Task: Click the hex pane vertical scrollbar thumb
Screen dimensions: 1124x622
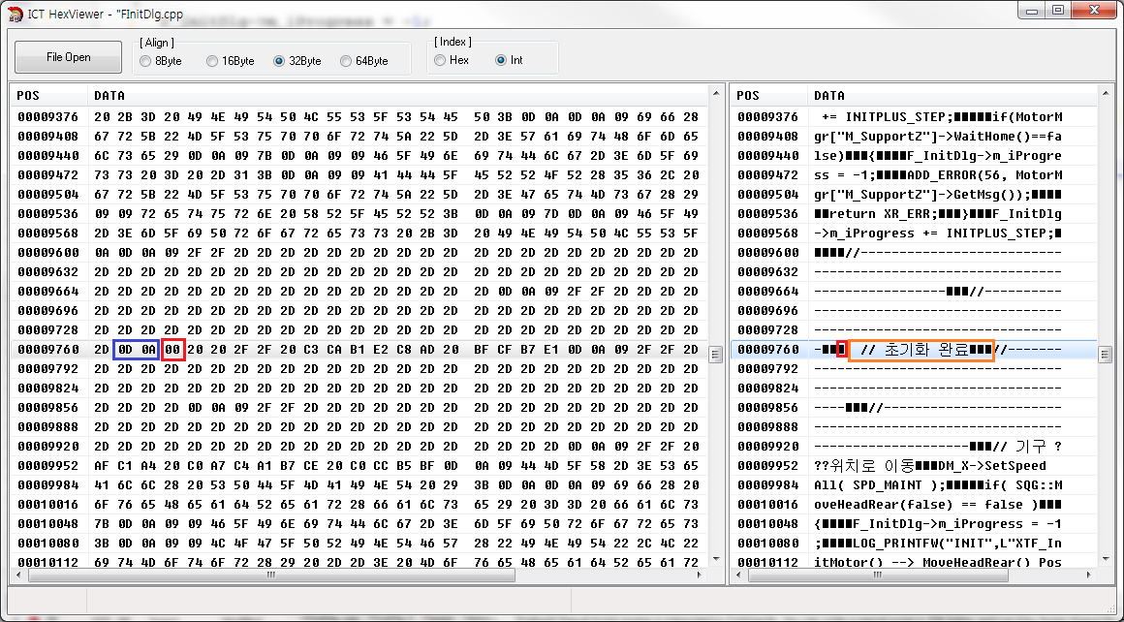Action: click(x=716, y=355)
